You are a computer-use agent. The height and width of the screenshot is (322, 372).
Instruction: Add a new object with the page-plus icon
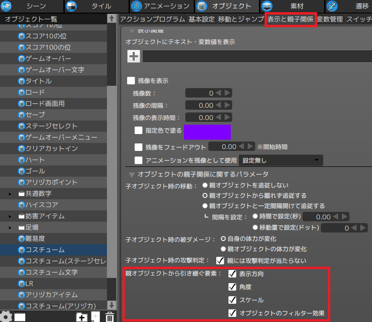pyautogui.click(x=95, y=317)
